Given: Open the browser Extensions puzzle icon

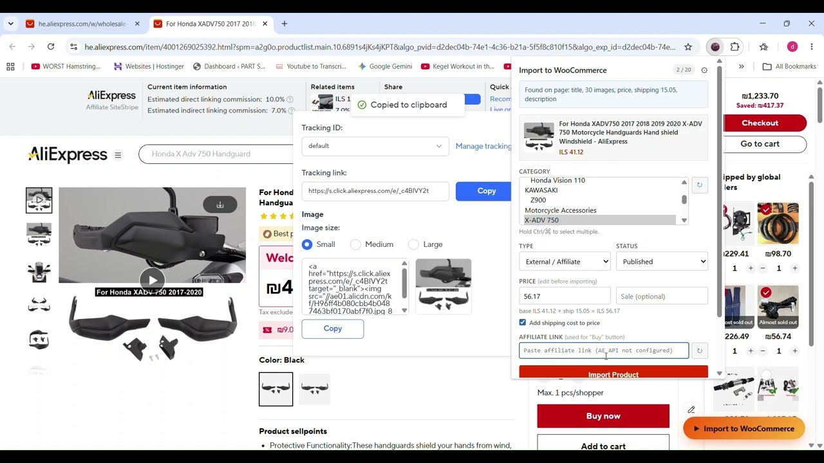Looking at the screenshot, I should tap(735, 46).
